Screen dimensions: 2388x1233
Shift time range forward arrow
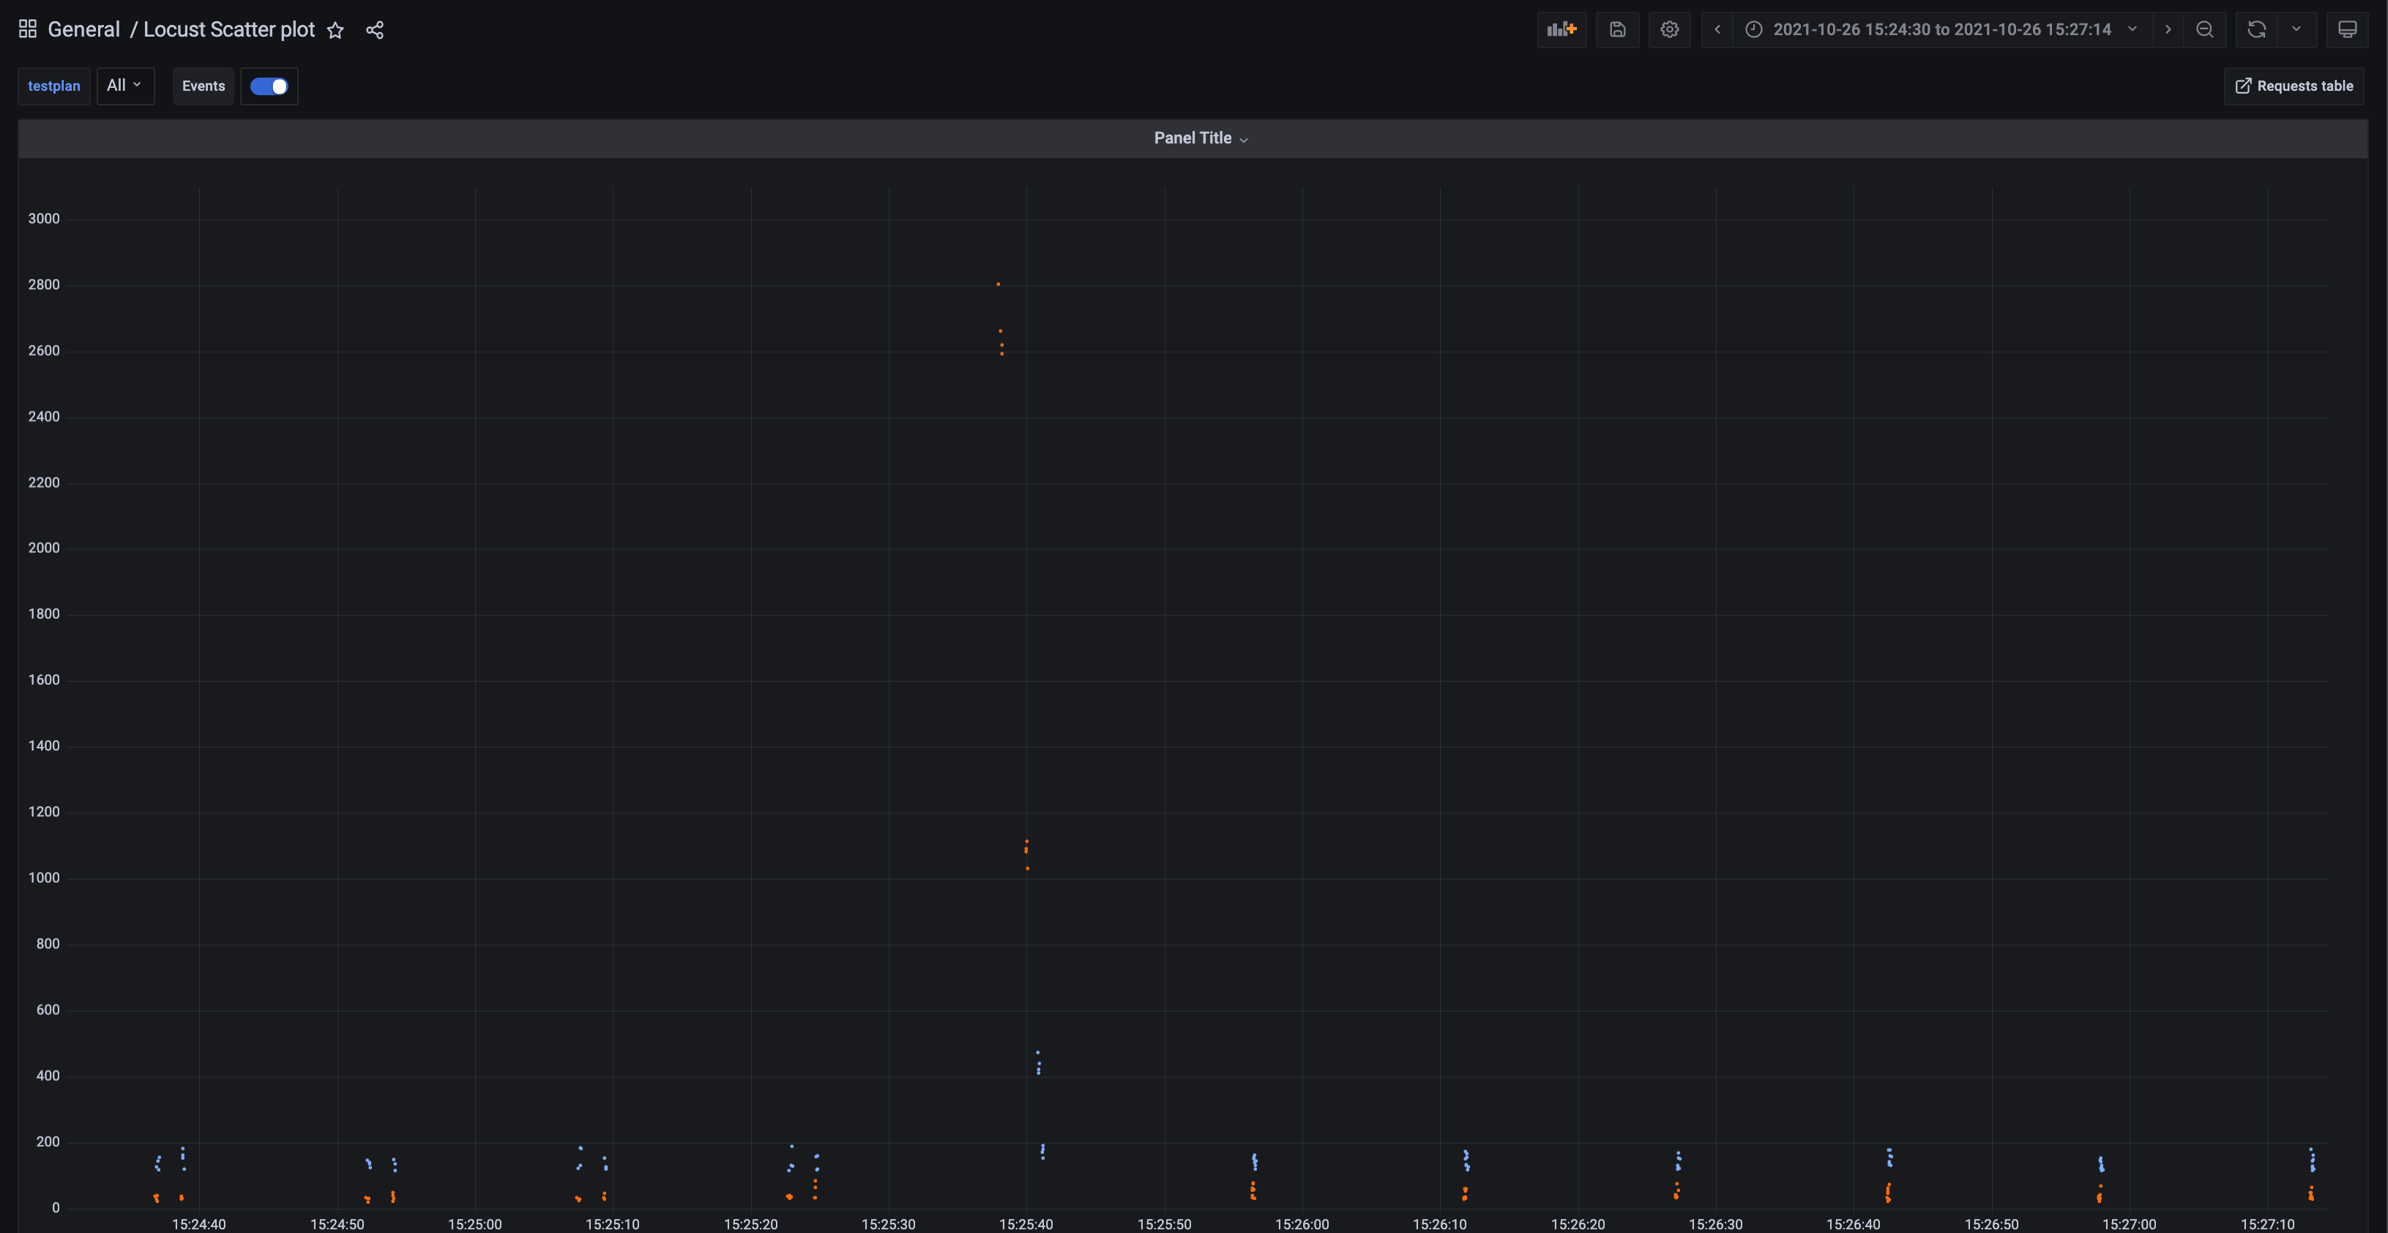[x=2168, y=30]
